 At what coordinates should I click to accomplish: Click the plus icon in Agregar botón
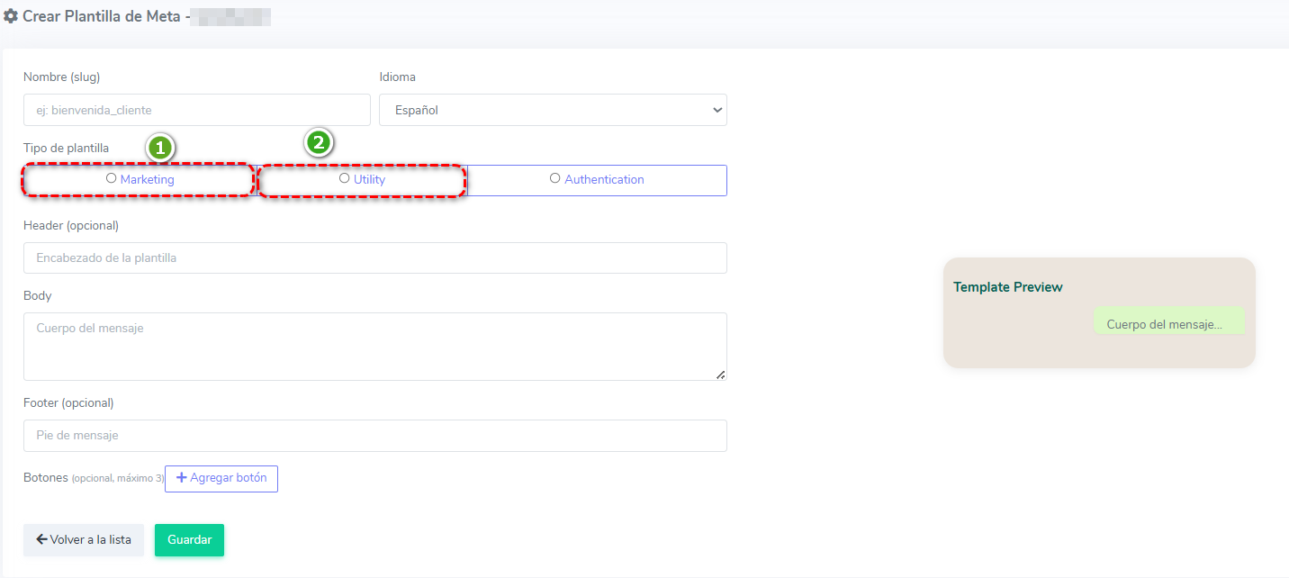point(182,478)
